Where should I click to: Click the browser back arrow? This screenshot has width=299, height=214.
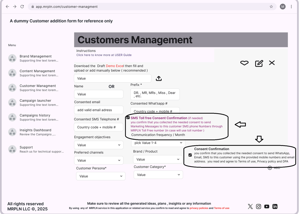(x=7, y=7)
